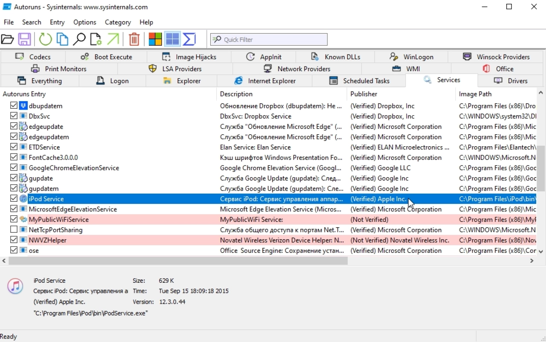
Task: Select the ETDService entry name
Action: point(44,147)
